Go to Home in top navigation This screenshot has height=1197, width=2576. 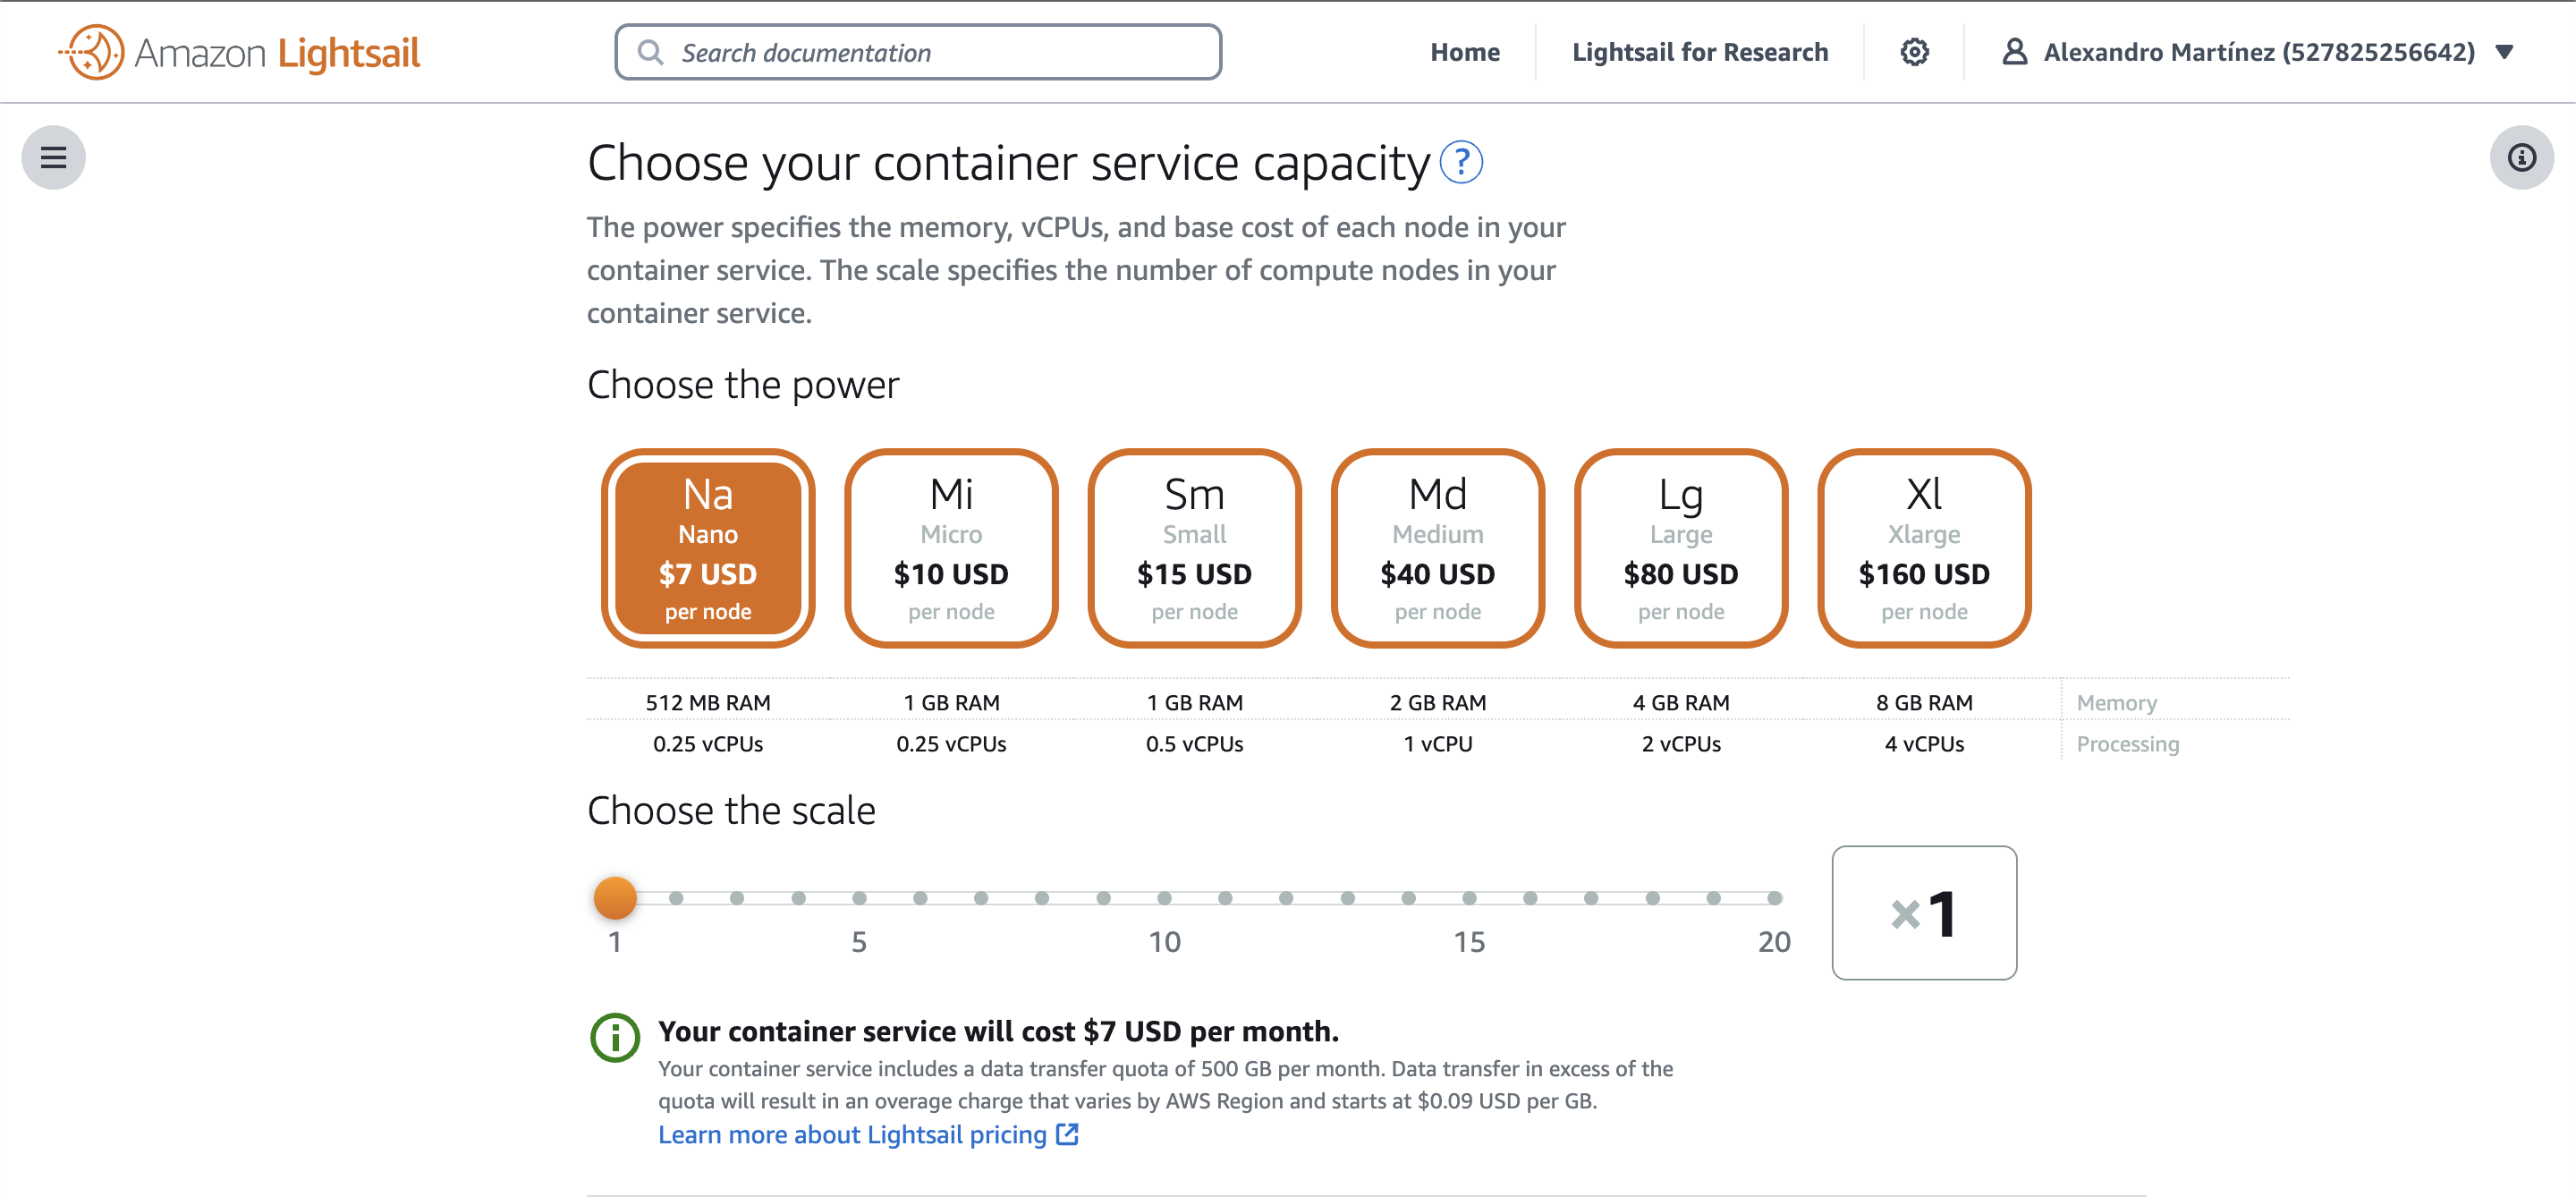(1464, 52)
